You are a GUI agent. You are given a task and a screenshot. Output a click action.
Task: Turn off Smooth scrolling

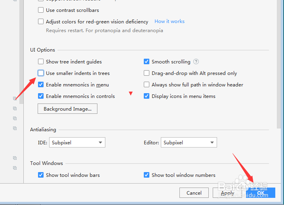[147, 61]
